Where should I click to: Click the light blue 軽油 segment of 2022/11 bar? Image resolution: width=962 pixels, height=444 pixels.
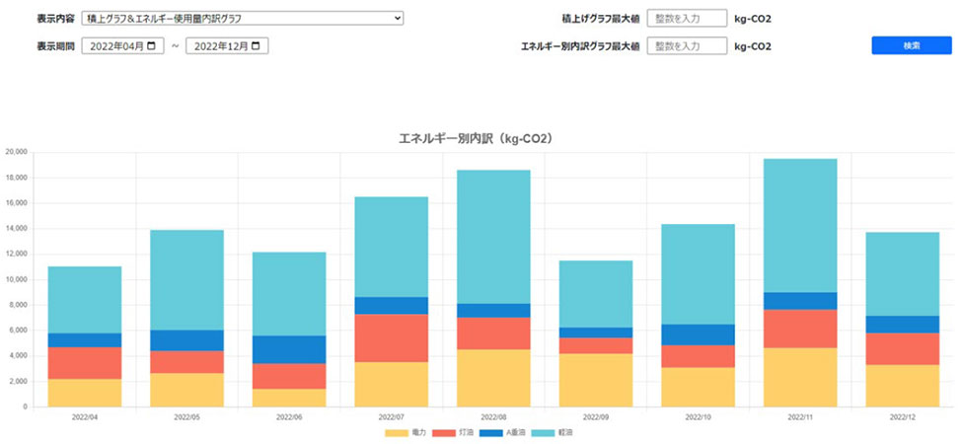[800, 226]
